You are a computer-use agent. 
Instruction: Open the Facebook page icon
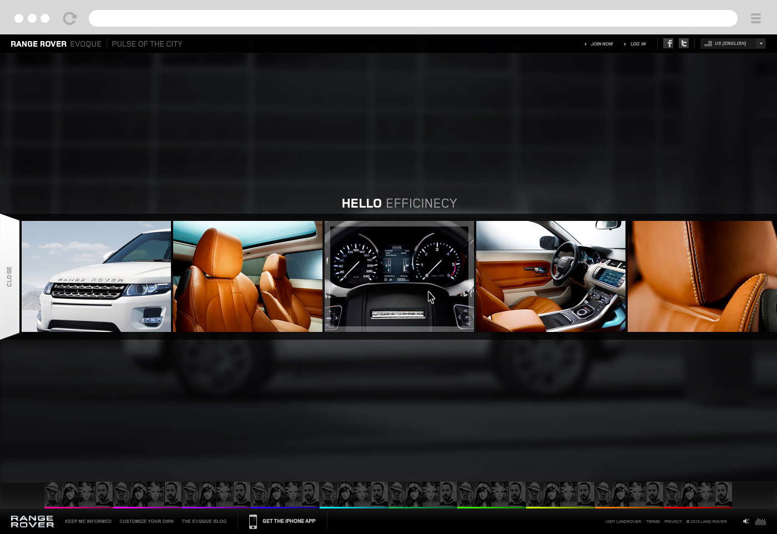(x=668, y=43)
